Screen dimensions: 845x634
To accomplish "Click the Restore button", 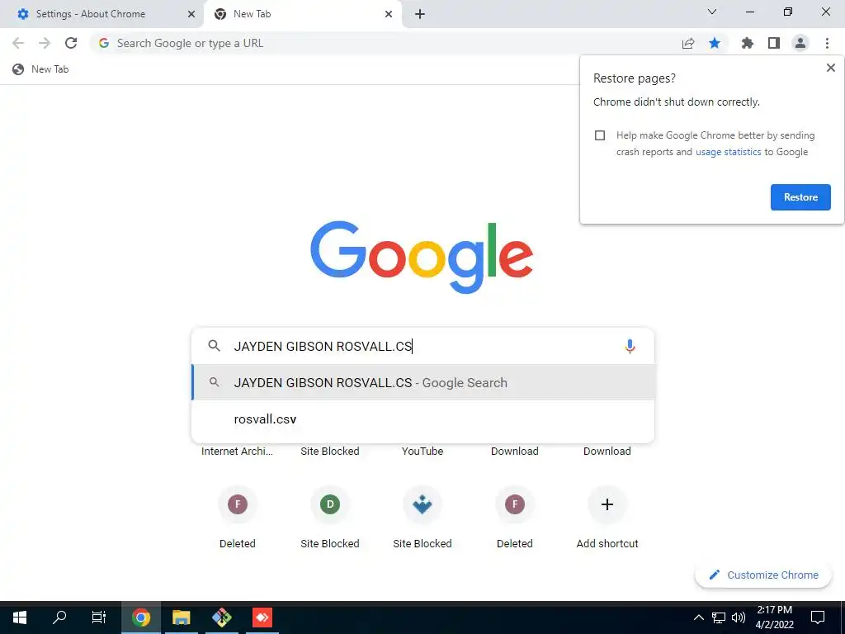I will pyautogui.click(x=800, y=197).
